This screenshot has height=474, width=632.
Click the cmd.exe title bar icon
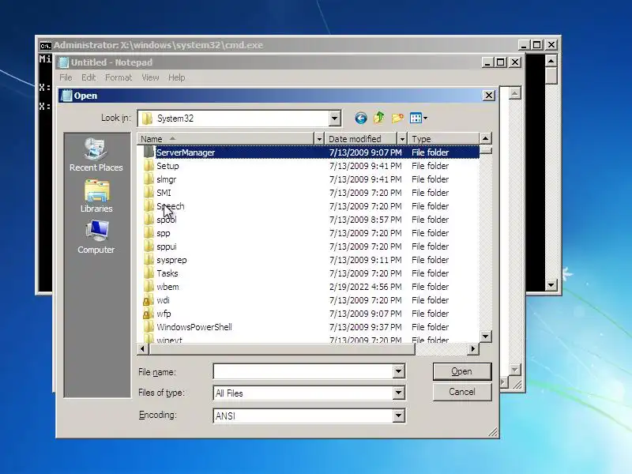click(46, 46)
